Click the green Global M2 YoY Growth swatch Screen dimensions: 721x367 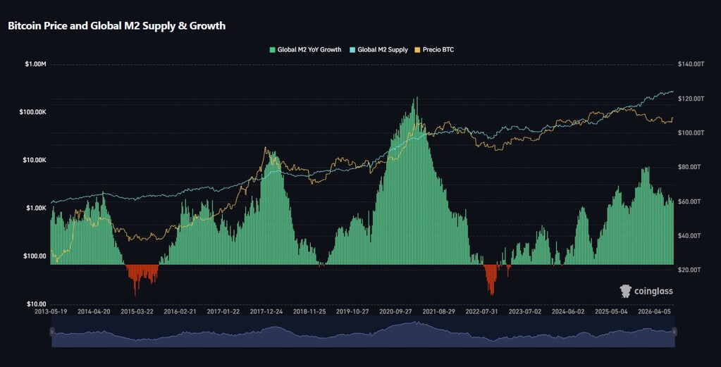272,49
